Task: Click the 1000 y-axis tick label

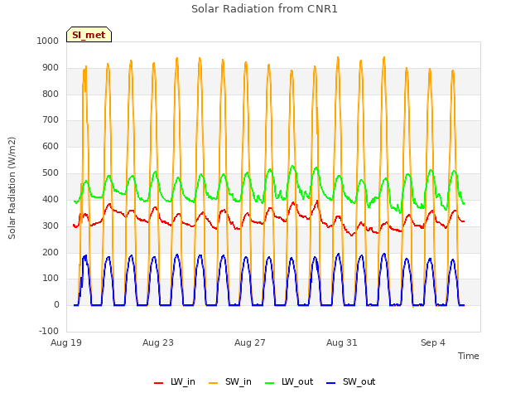Action: pyautogui.click(x=48, y=41)
